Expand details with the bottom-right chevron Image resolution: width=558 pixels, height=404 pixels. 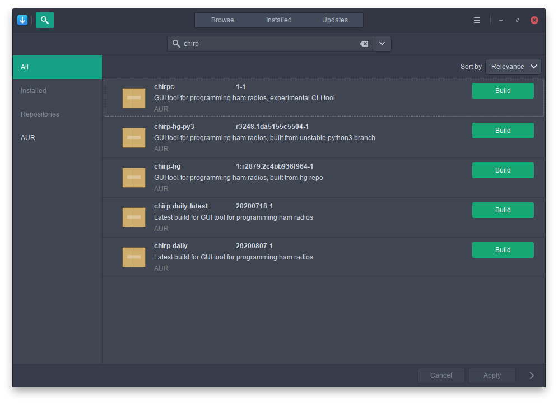[532, 375]
